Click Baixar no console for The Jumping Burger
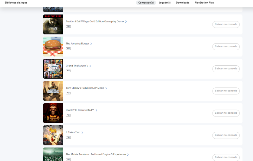This screenshot has width=253, height=161. [226, 46]
